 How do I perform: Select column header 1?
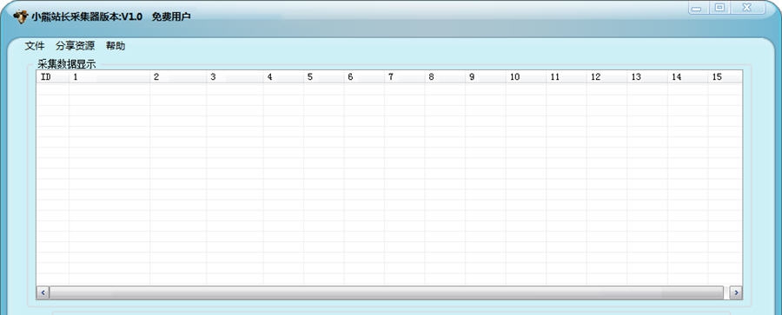tap(109, 76)
